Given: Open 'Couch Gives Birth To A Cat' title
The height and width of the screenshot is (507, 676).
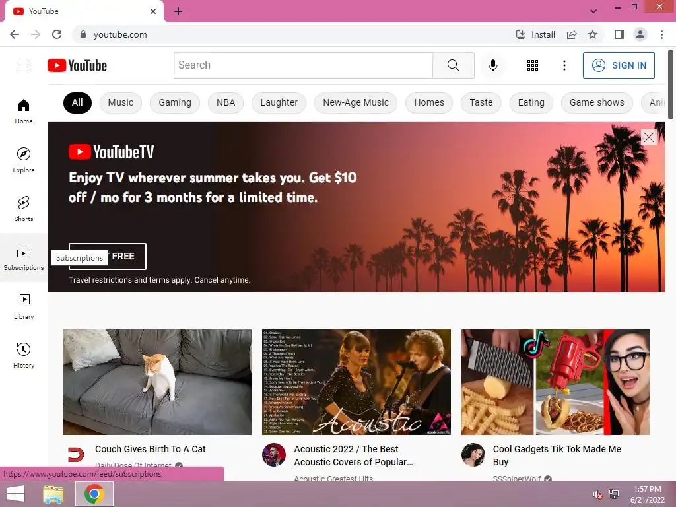Looking at the screenshot, I should pyautogui.click(x=151, y=449).
